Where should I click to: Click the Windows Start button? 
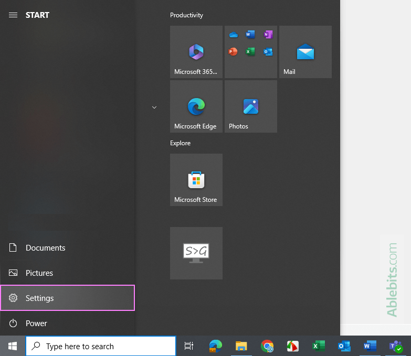tap(13, 346)
